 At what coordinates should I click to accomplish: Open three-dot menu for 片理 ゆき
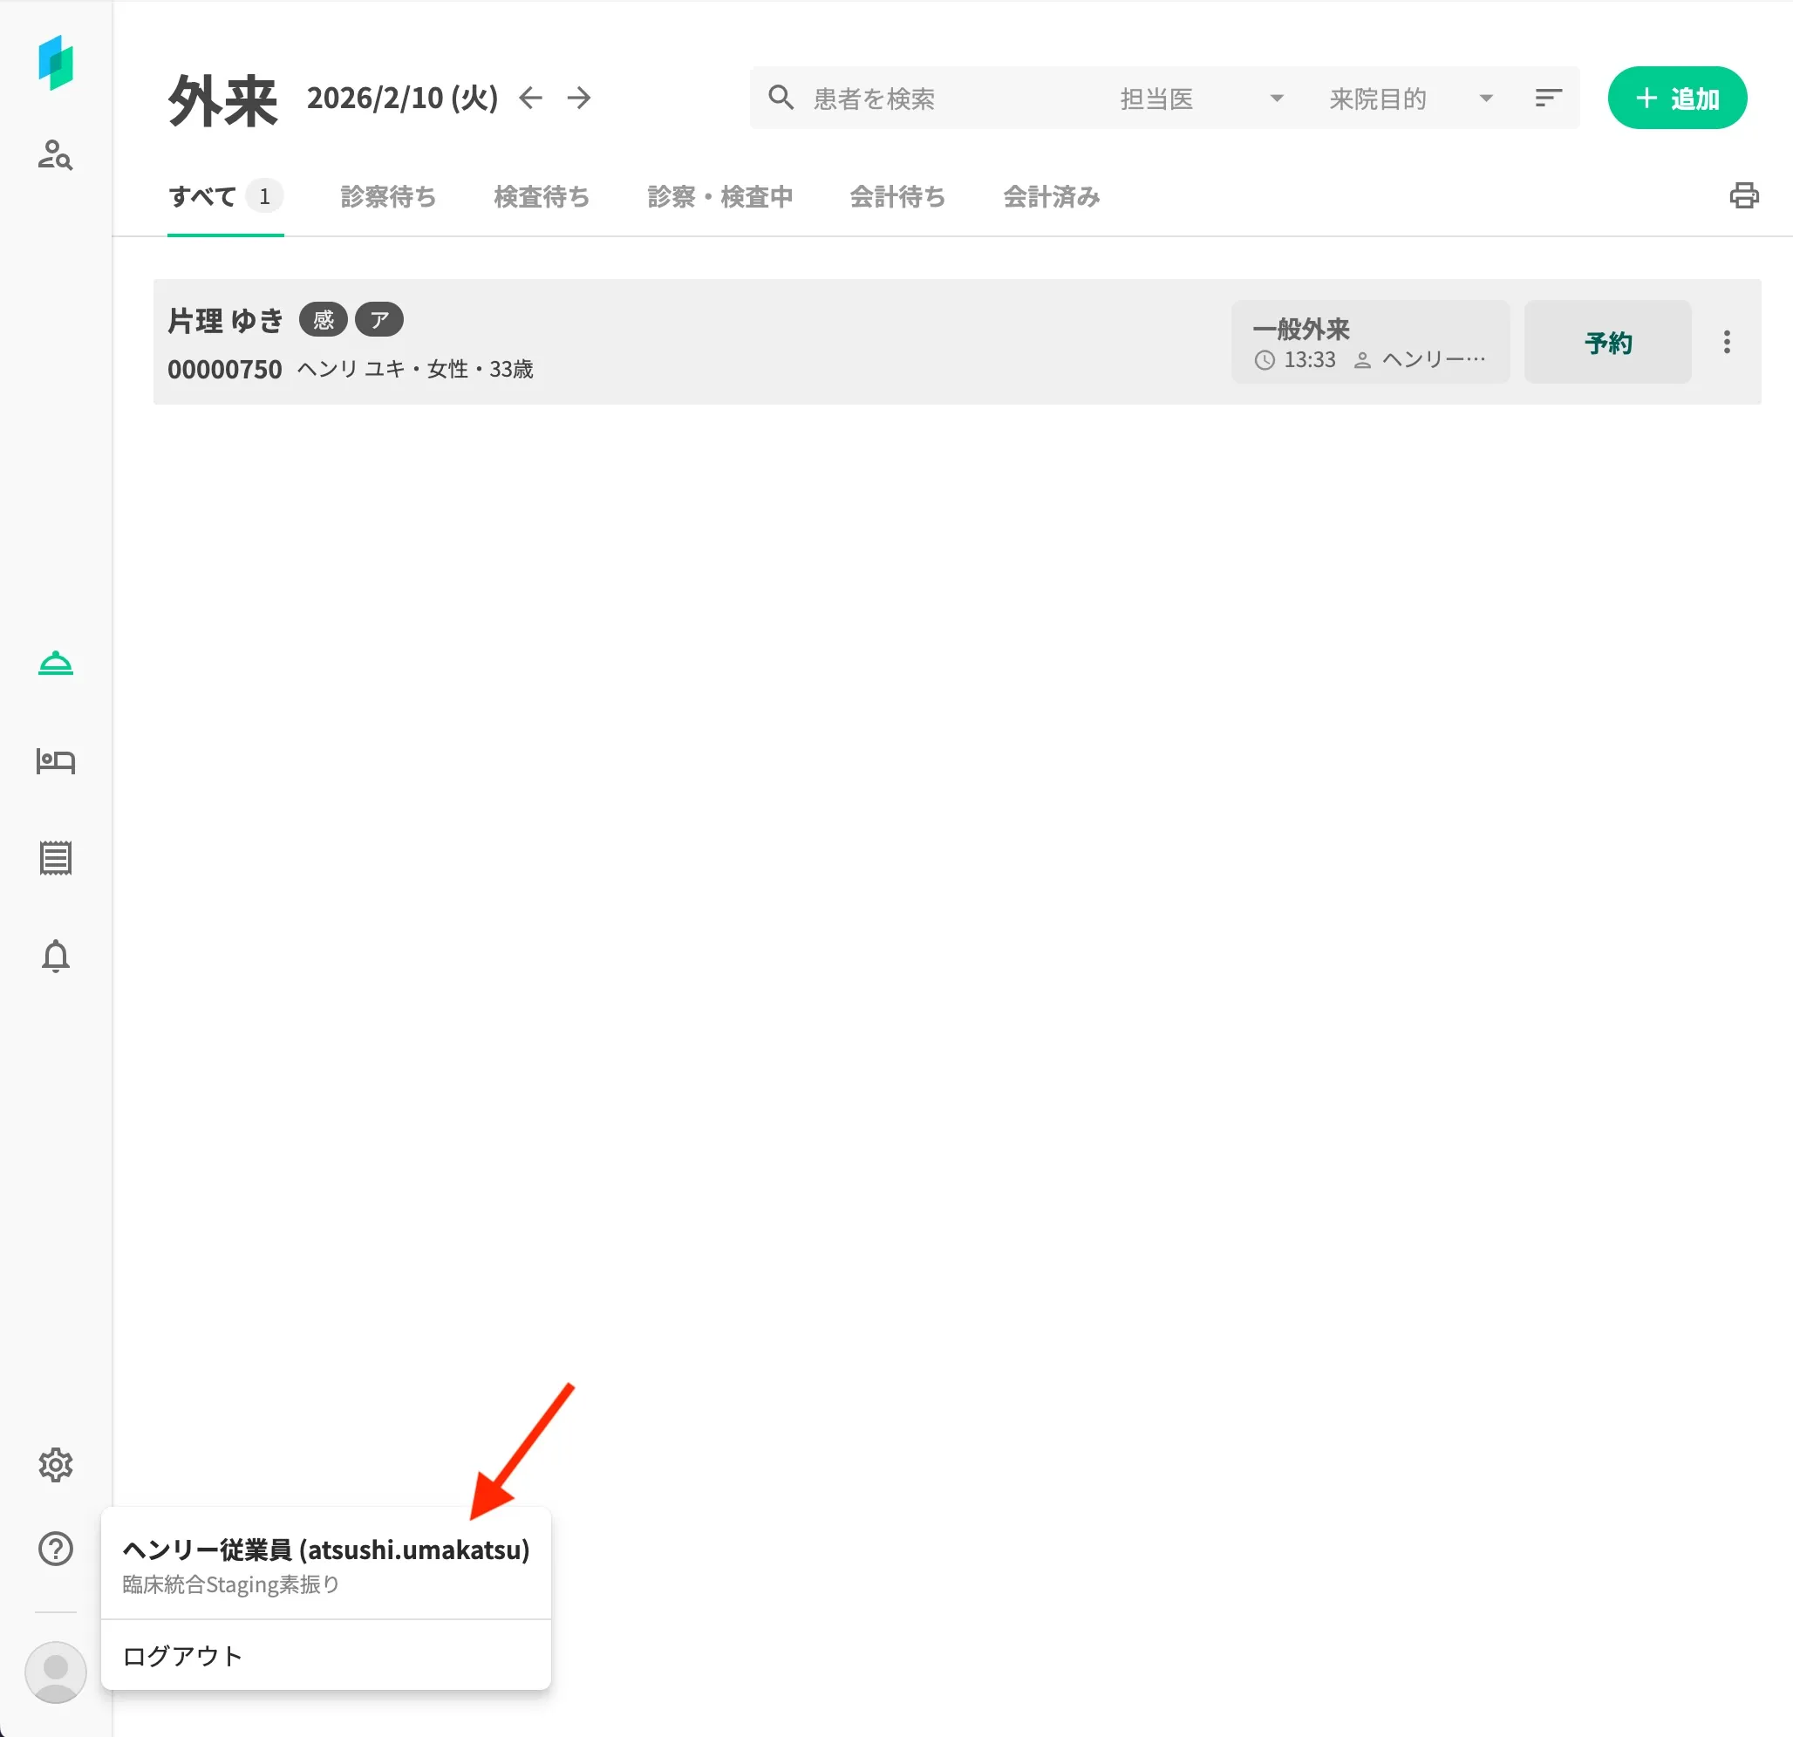(1726, 342)
